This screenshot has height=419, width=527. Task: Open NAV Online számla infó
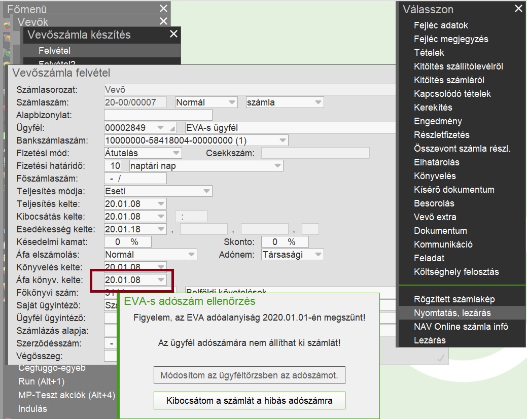click(x=461, y=327)
